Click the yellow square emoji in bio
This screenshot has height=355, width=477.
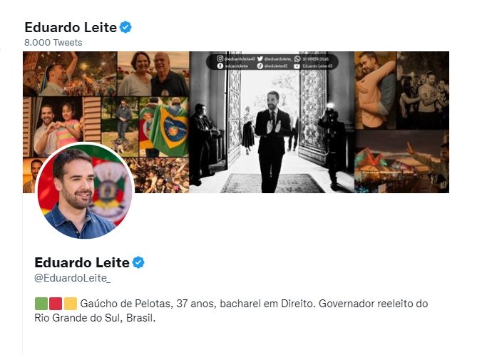pos(71,304)
